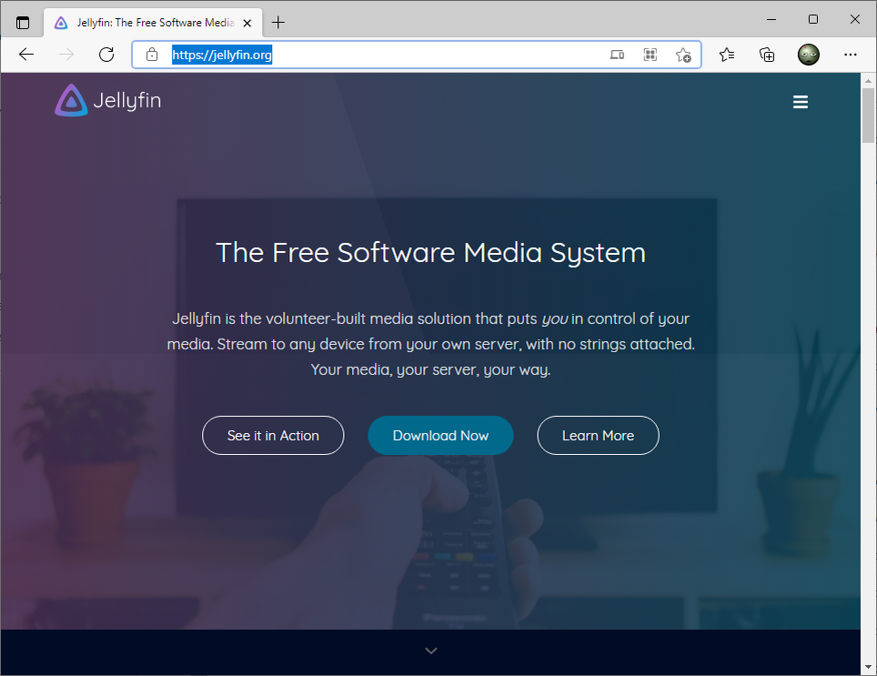Open the app available install icon
This screenshot has height=676, width=877.
617,55
